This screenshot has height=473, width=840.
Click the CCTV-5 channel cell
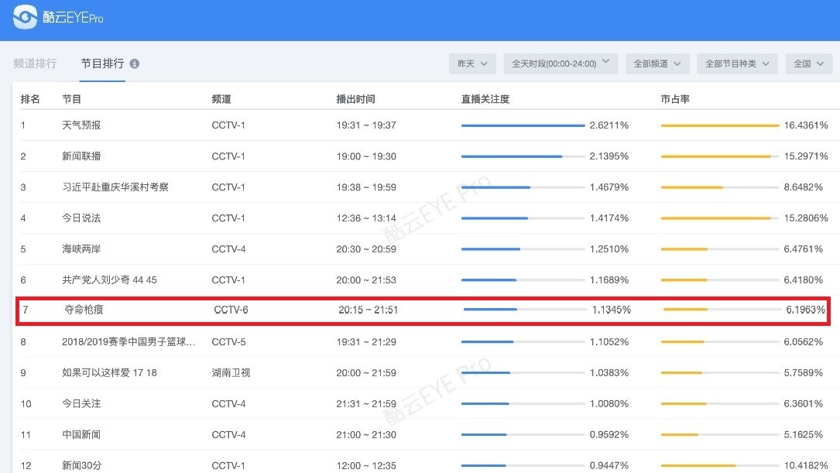(228, 341)
